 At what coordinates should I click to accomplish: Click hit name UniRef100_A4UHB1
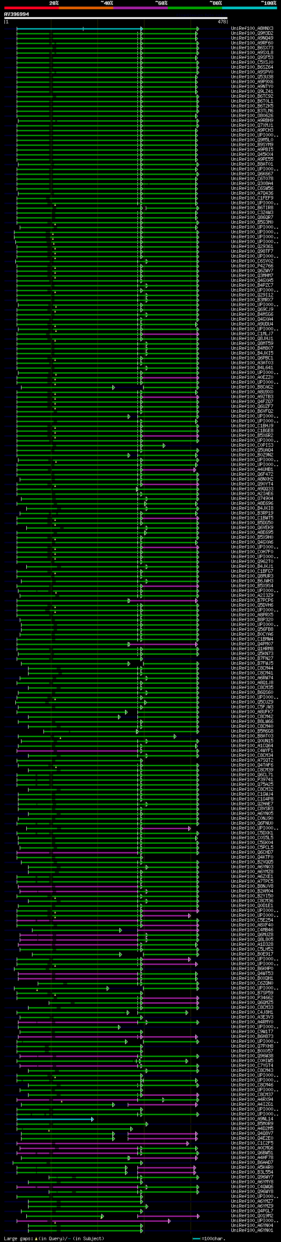252,469
